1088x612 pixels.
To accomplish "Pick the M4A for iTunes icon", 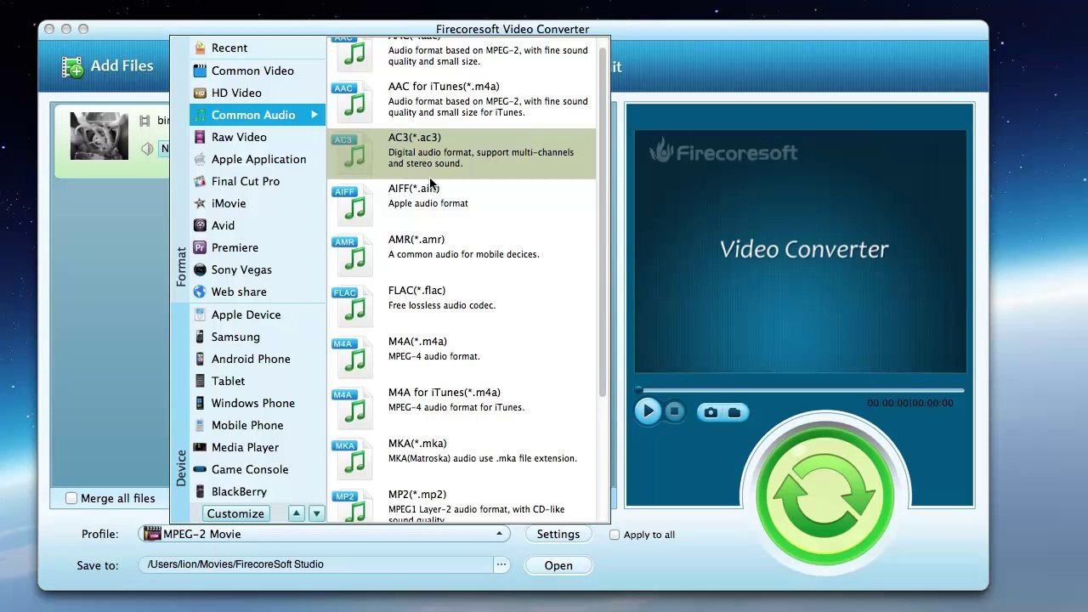I will point(352,408).
